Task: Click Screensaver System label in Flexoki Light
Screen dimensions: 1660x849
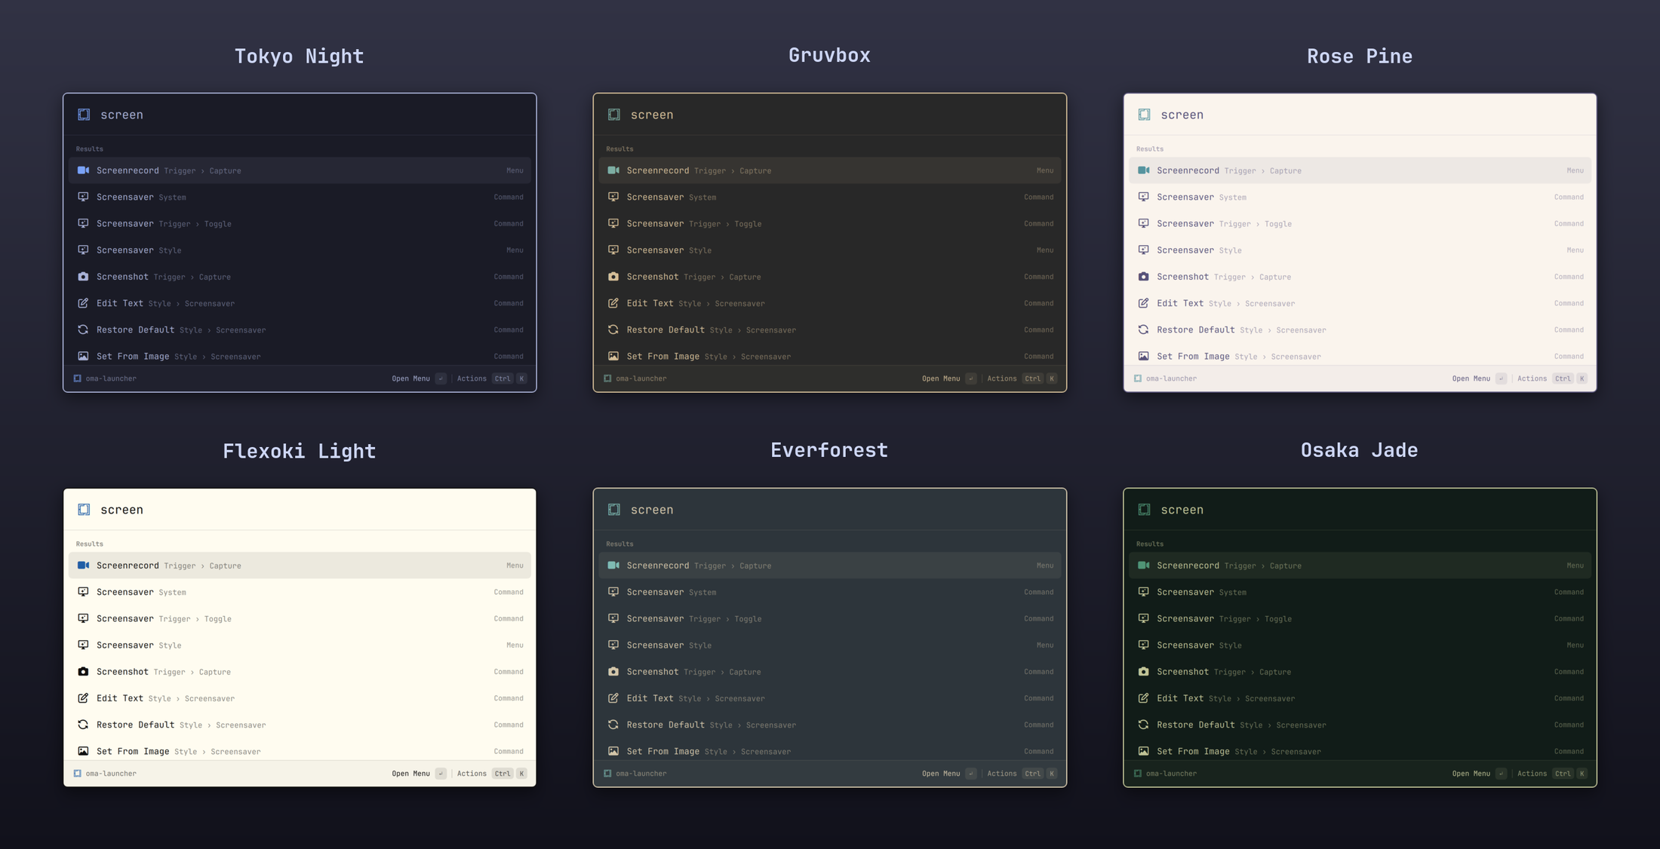Action: [125, 592]
